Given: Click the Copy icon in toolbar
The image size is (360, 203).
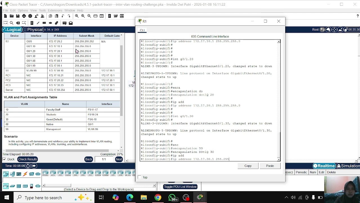Looking at the screenshot, I should coord(50,16).
